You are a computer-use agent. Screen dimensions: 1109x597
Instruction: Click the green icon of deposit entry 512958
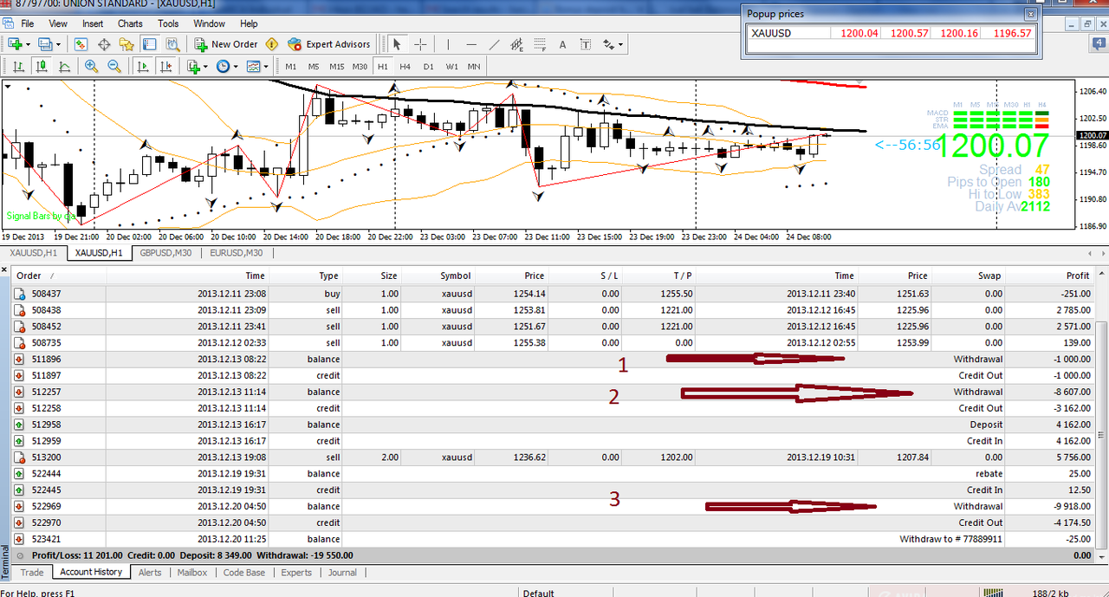[20, 425]
